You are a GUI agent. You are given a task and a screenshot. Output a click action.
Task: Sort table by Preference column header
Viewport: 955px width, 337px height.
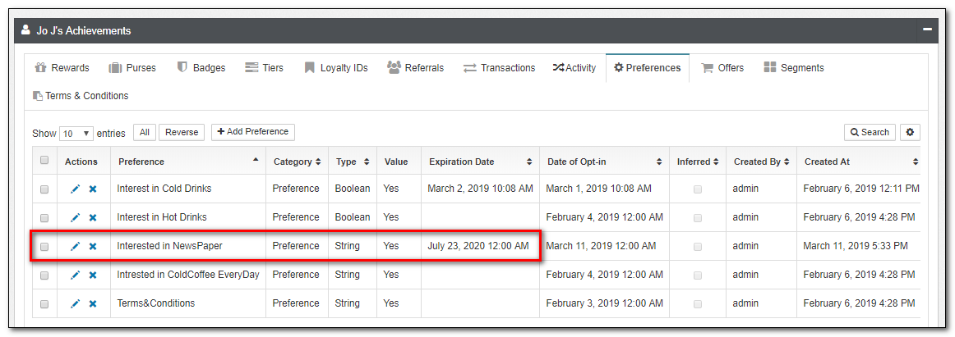tap(187, 162)
